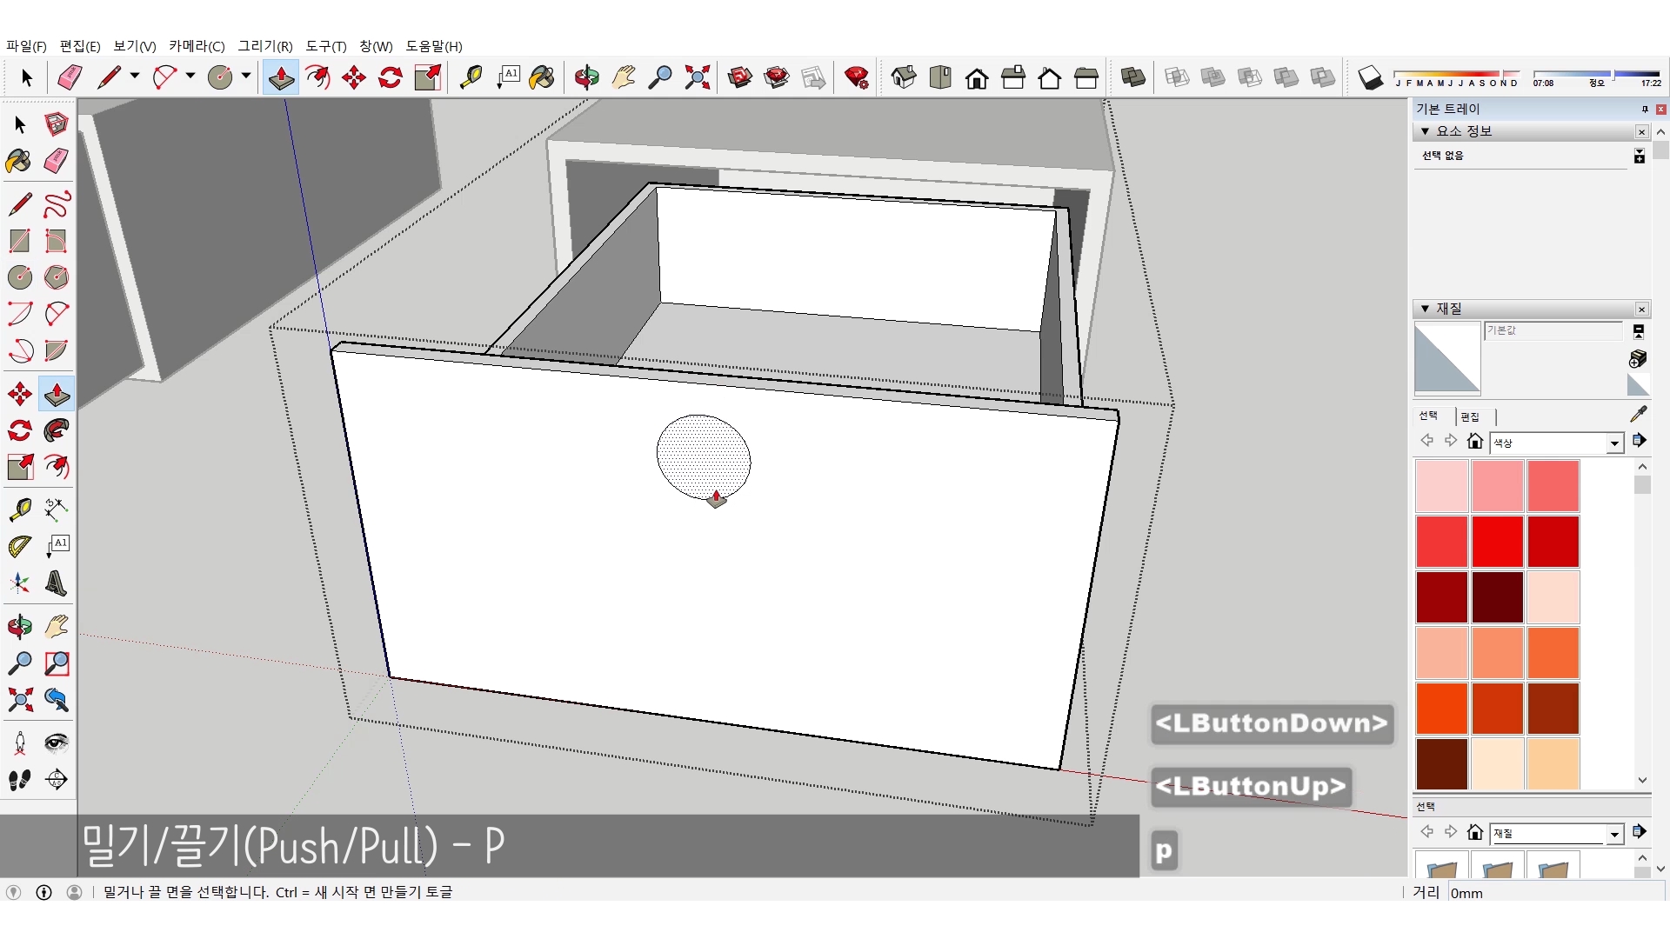Viewport: 1670px width, 939px height.
Task: Pick the Follow Me tool
Action: [57, 431]
